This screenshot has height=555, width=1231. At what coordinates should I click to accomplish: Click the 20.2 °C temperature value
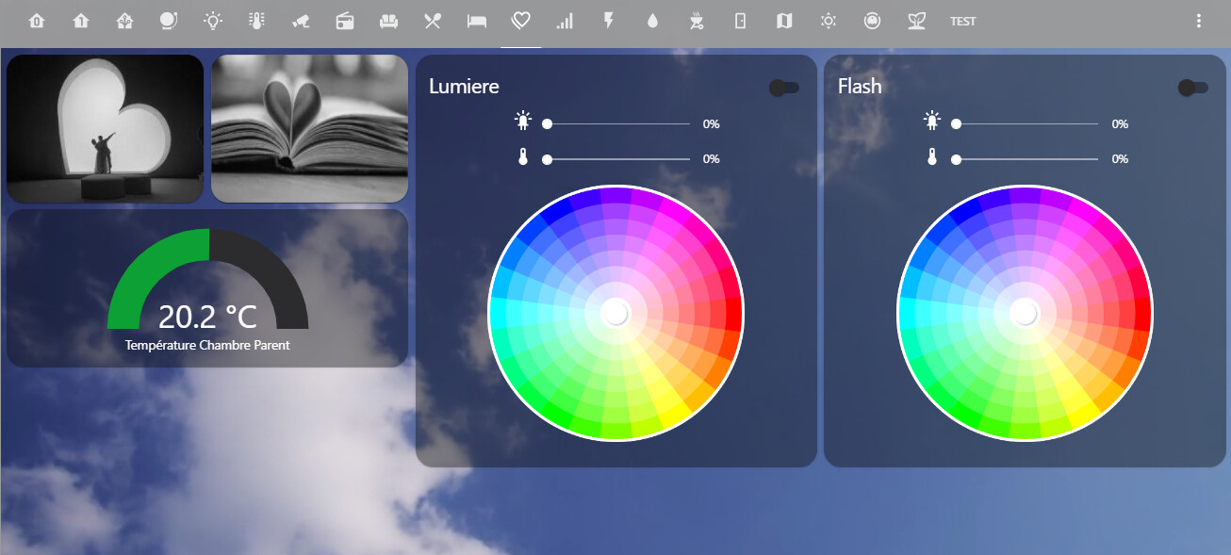(207, 318)
